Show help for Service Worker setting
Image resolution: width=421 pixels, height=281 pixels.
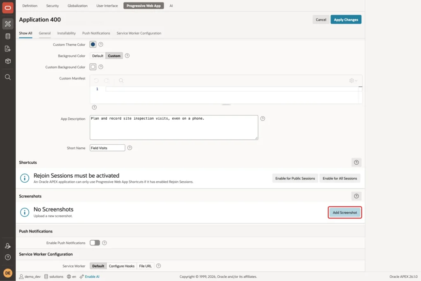tap(158, 266)
